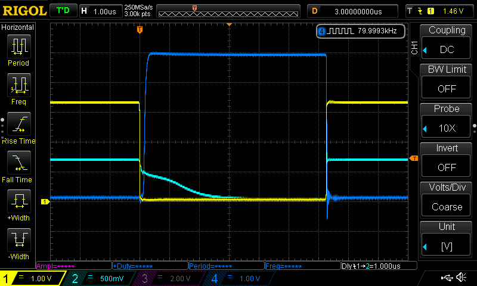Select the Period measurement icon
Viewport: 477px width, 286px height.
click(19, 46)
